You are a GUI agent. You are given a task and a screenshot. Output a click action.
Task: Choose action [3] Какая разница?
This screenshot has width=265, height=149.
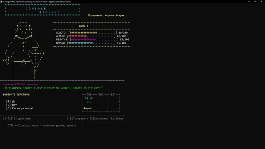click(x=20, y=108)
